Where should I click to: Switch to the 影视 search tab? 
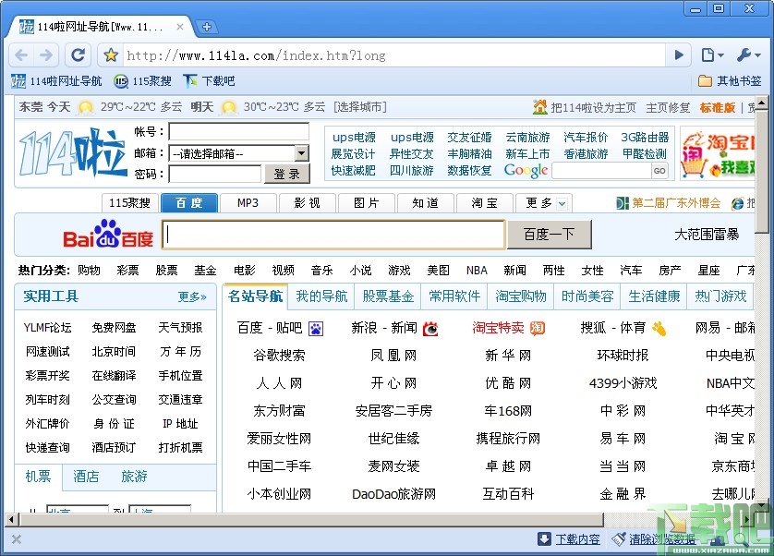coord(307,203)
